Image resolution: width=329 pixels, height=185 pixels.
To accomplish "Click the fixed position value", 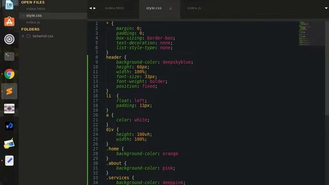I will point(149,86).
